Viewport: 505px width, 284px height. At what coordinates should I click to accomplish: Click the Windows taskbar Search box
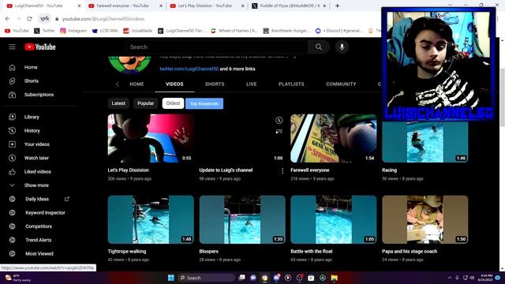[x=207, y=278]
